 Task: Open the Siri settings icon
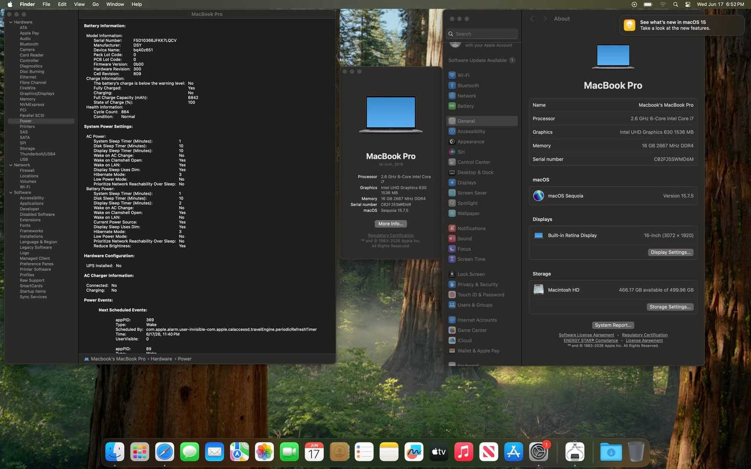(x=452, y=152)
